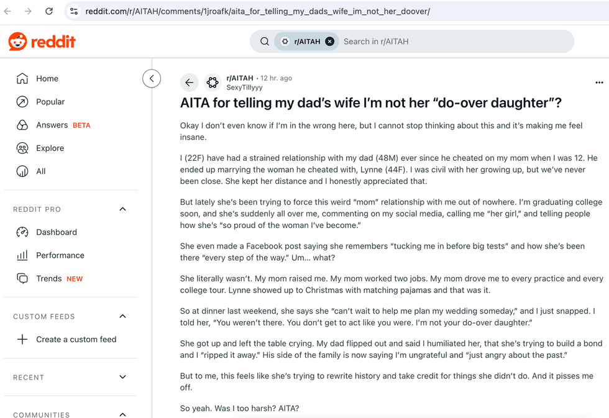The image size is (609, 418).
Task: Click the COMMUNITIES section heading
Action: coord(41,414)
